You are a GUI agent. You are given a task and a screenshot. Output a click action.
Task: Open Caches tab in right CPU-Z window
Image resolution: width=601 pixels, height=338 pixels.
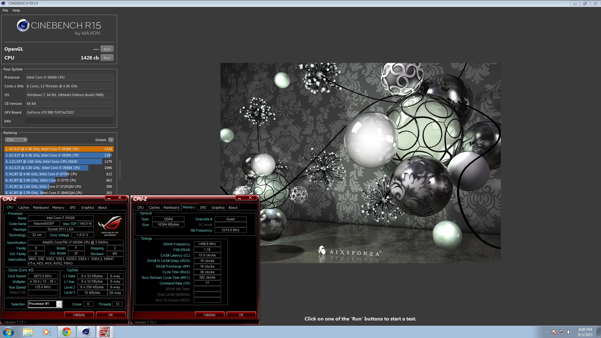click(x=154, y=207)
